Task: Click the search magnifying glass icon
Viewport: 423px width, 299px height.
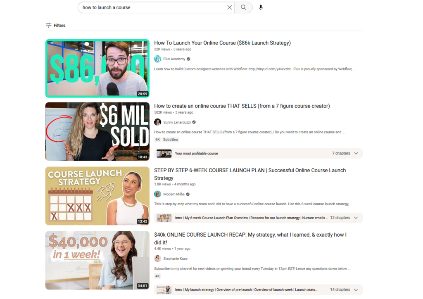Action: click(x=243, y=7)
